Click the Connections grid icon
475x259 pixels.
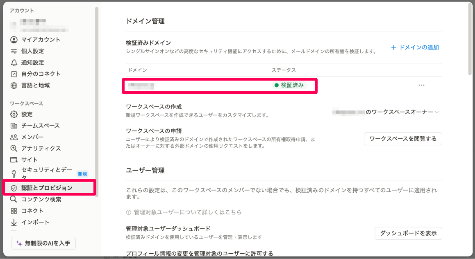(14, 211)
